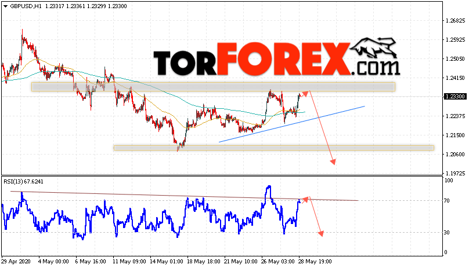Click the 28 May 19:00 time label
The width and height of the screenshot is (469, 268).
pyautogui.click(x=315, y=262)
